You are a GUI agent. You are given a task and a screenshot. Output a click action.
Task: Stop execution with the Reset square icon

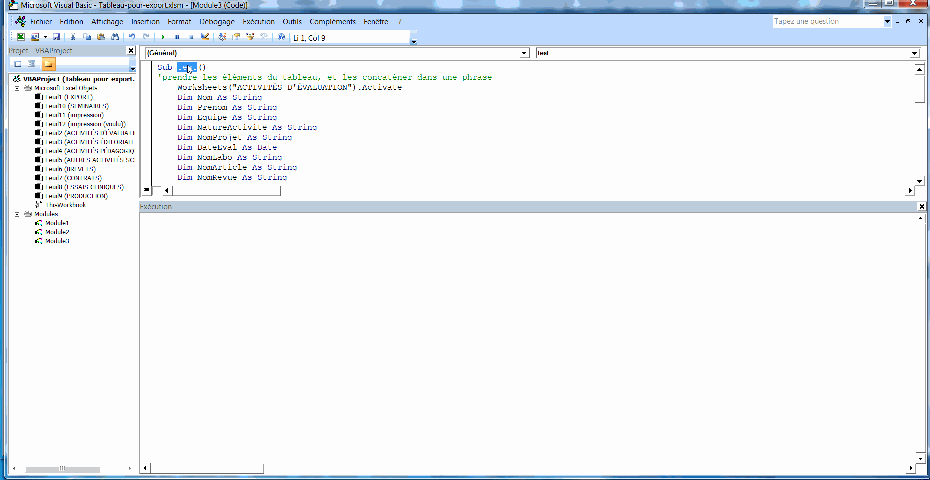point(191,37)
